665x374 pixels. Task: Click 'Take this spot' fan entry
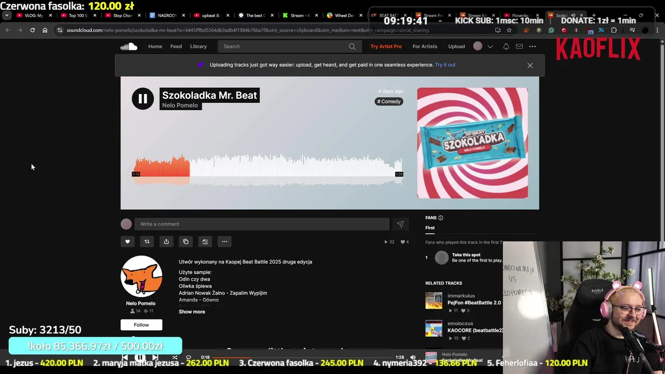466,255
